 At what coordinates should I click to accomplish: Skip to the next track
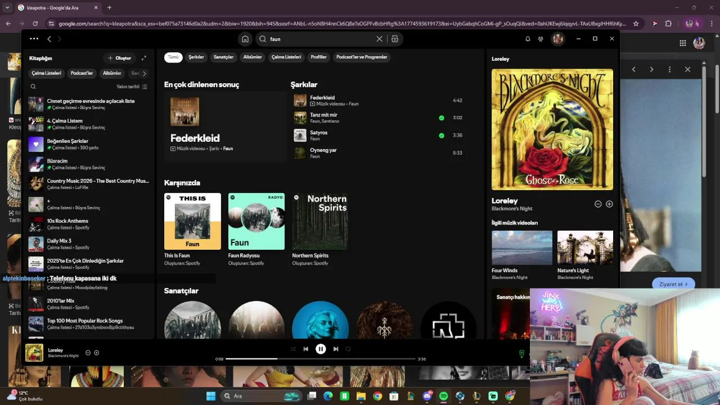[x=336, y=349]
